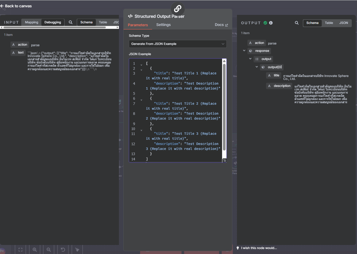Click the external link icon beside Docs
The image size is (357, 254).
tap(226, 25)
